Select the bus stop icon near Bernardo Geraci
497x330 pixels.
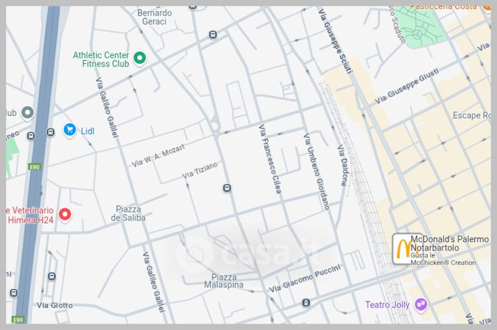click(213, 35)
